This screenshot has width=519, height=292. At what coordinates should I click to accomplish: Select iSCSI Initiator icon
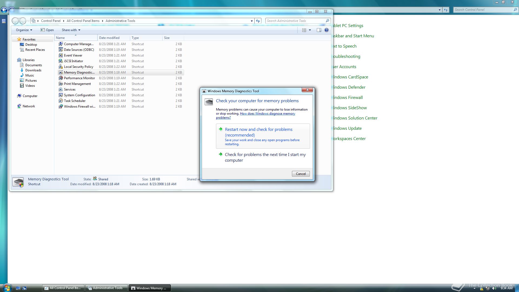coord(61,61)
